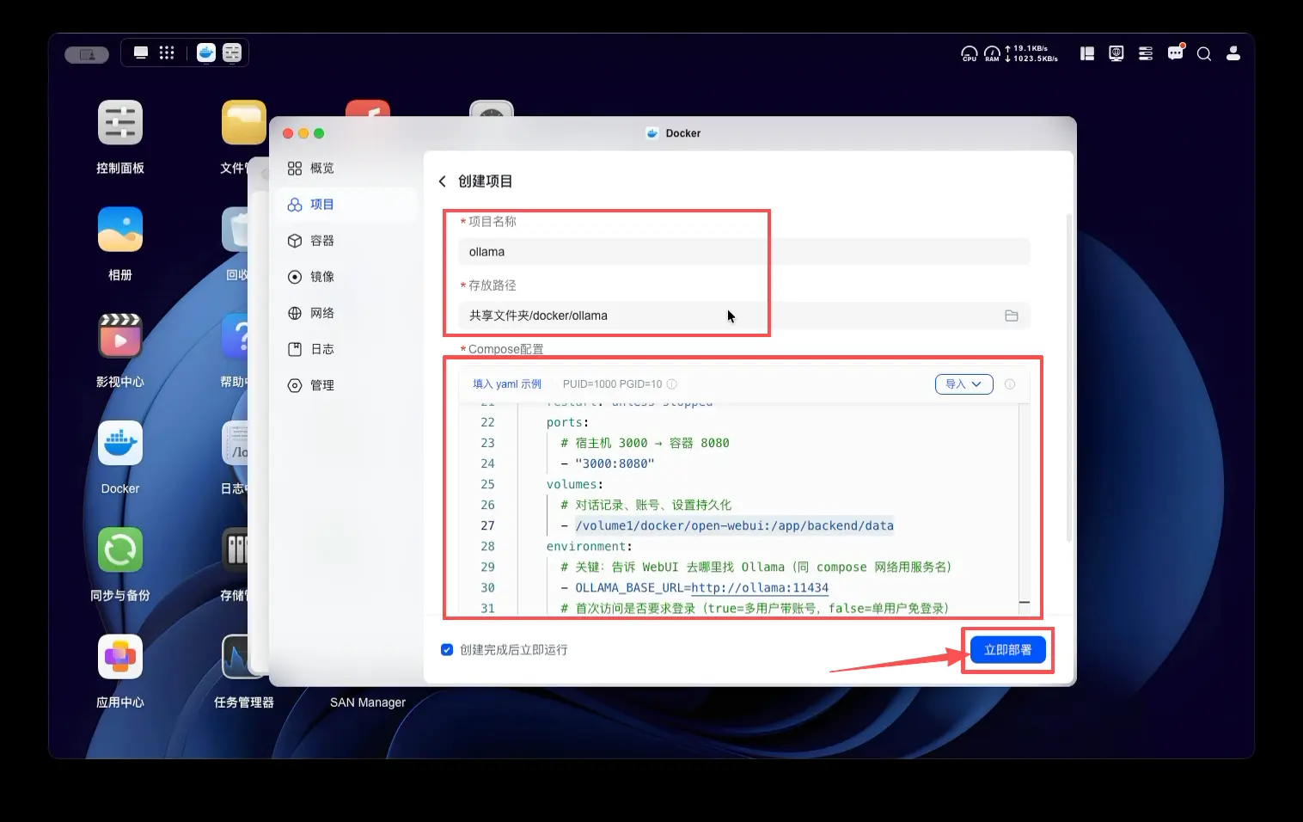The height and width of the screenshot is (822, 1303).
Task: Open the widgets layout panel icon
Action: [1087, 53]
